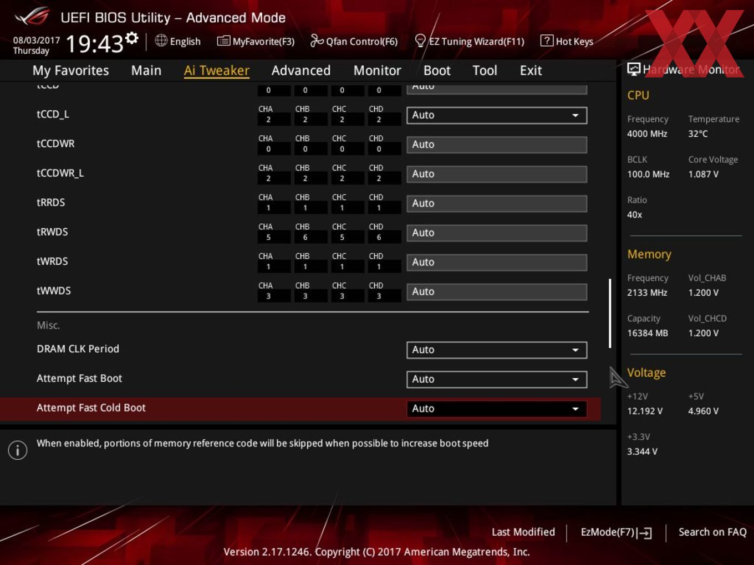Click the info circle icon

pyautogui.click(x=18, y=450)
